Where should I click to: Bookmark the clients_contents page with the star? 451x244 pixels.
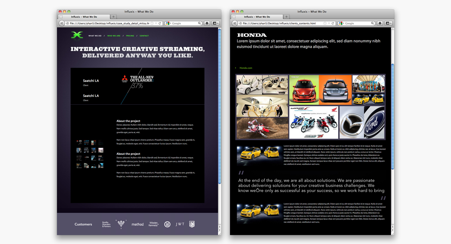pos(325,23)
